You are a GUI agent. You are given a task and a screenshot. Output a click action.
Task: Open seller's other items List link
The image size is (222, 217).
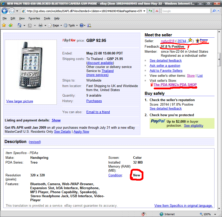pos(200,76)
